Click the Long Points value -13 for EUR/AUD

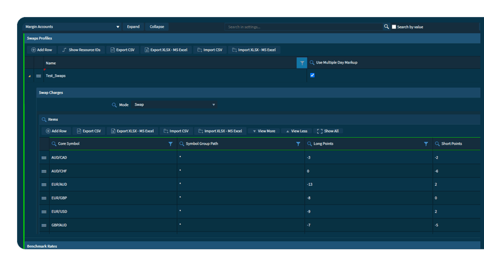coord(309,184)
